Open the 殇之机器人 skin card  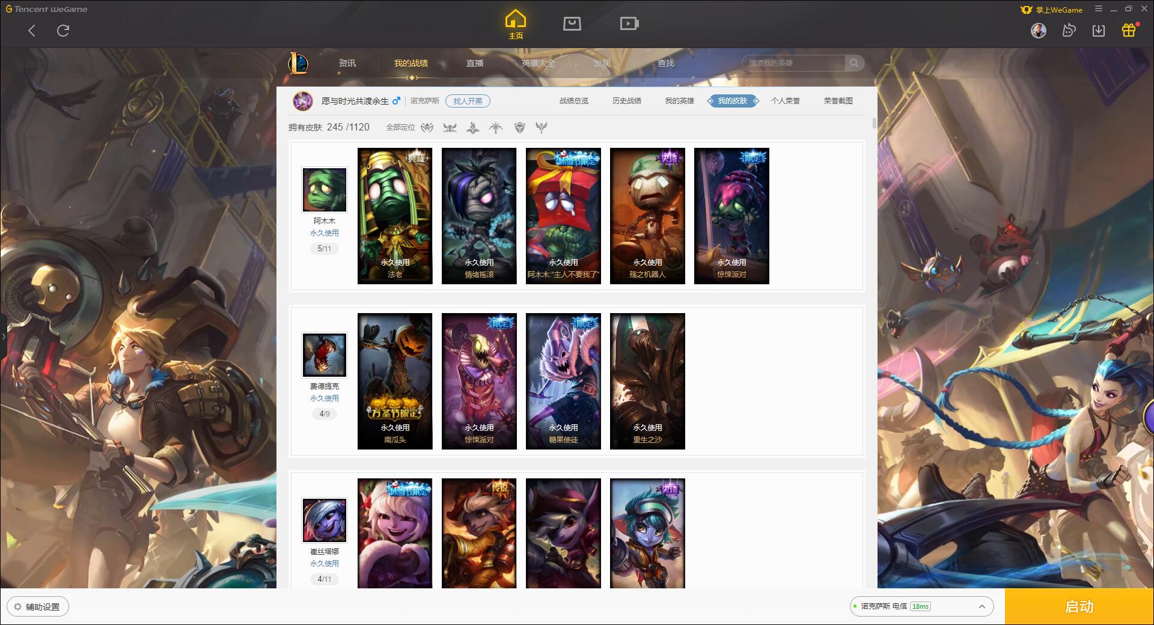[x=647, y=216]
